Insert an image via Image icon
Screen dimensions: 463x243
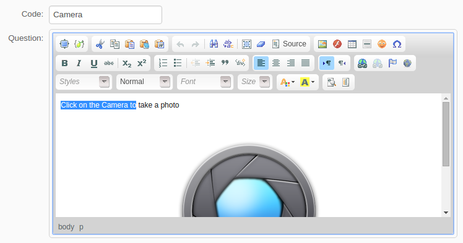click(x=322, y=44)
